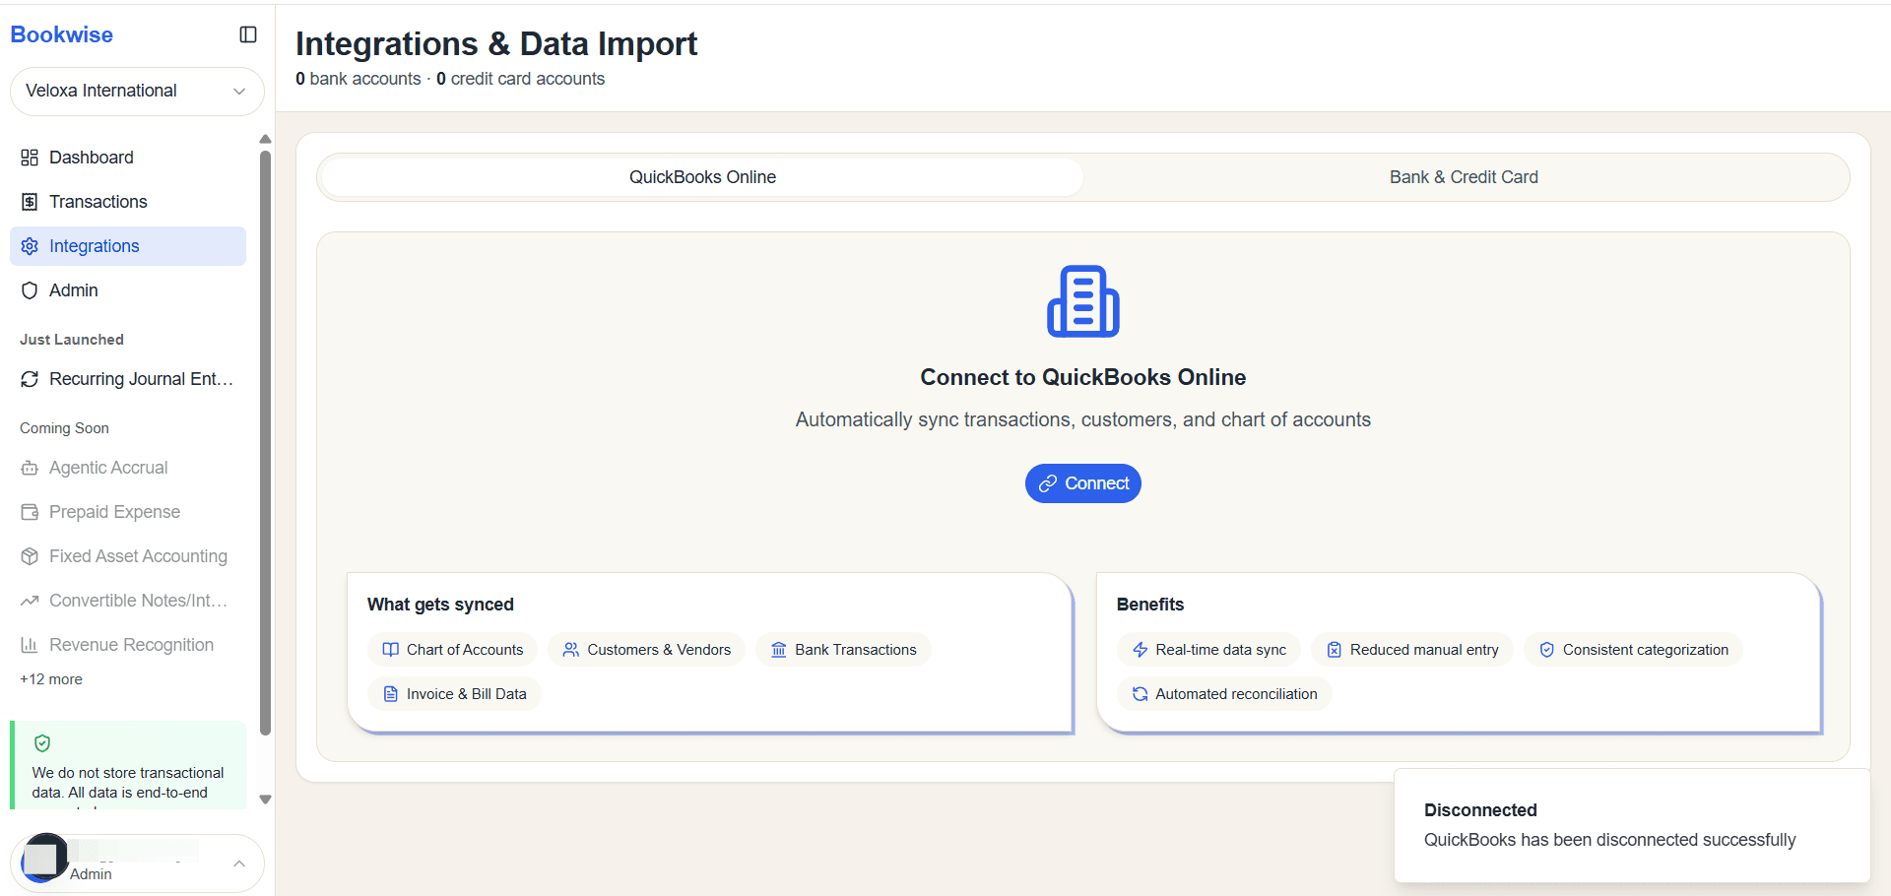Expand the Admin user menu chevron

(239, 864)
